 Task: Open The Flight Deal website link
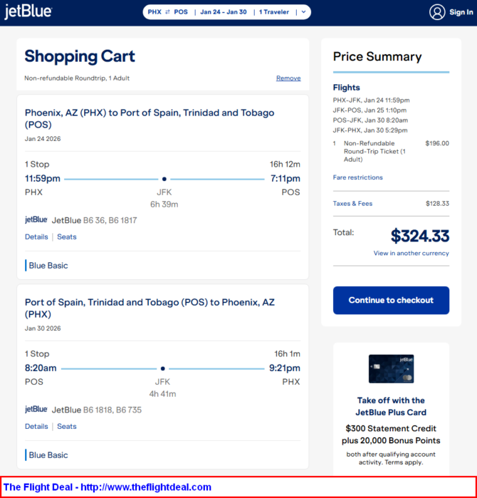tap(108, 487)
